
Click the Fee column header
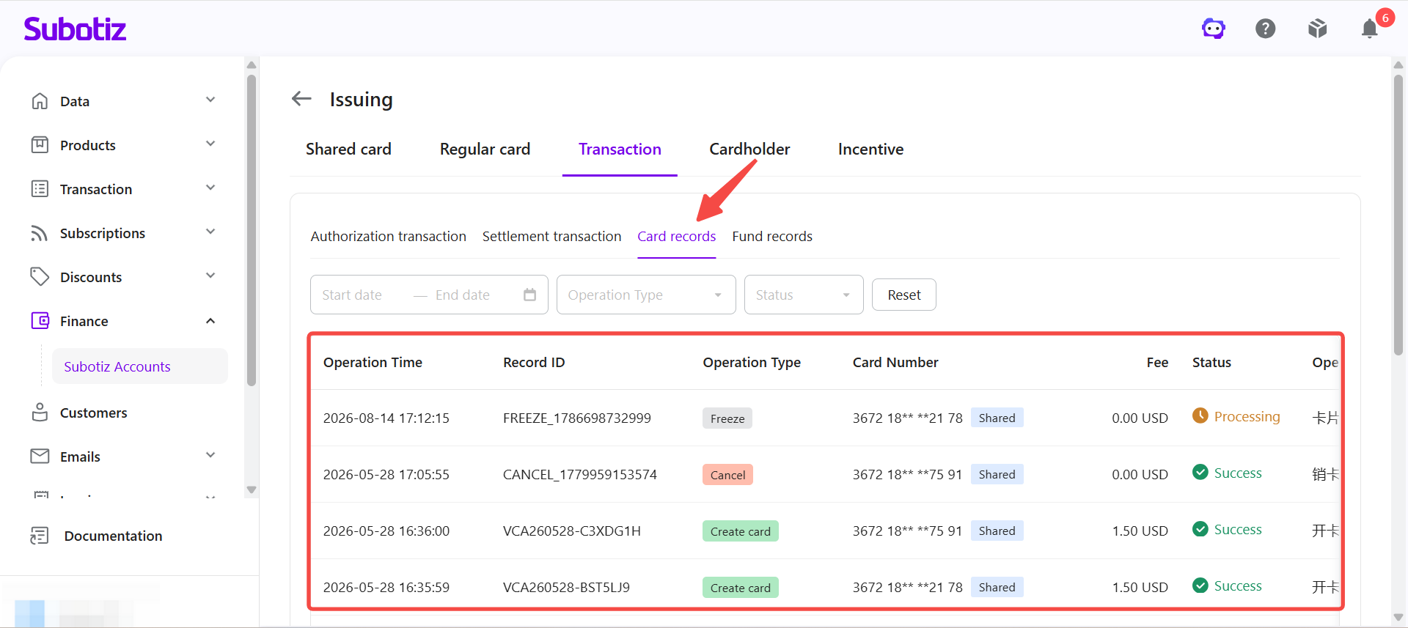point(1157,363)
